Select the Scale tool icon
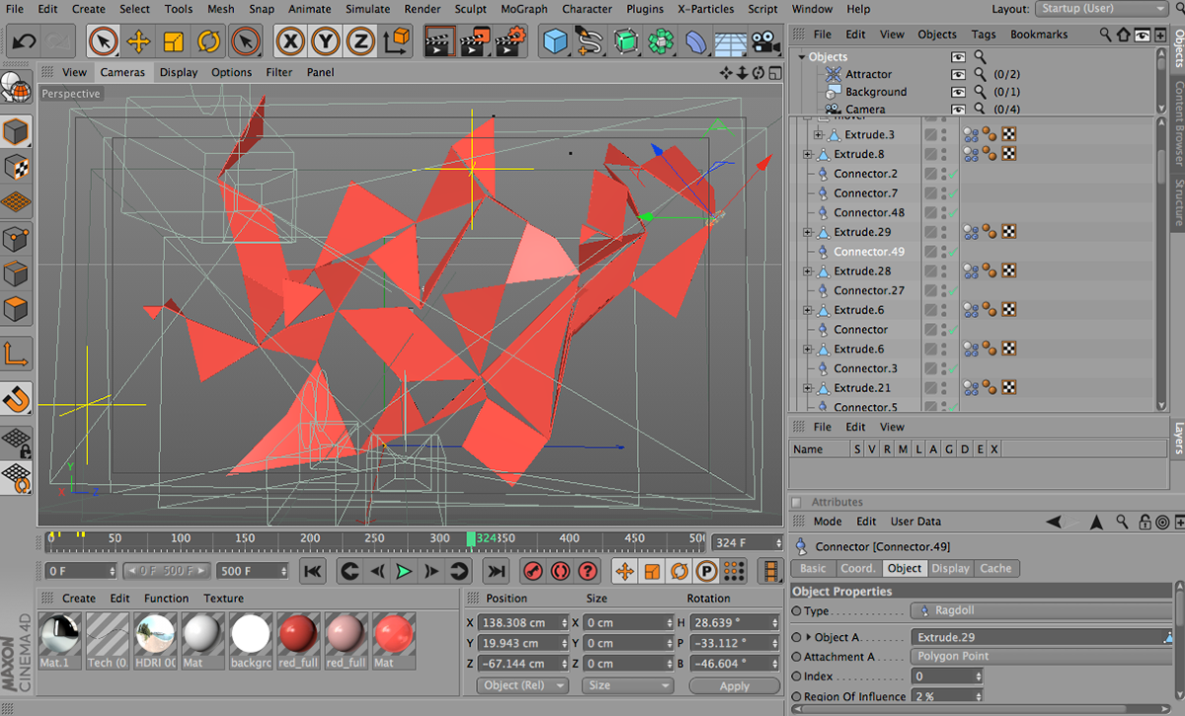The height and width of the screenshot is (716, 1185). [x=174, y=41]
